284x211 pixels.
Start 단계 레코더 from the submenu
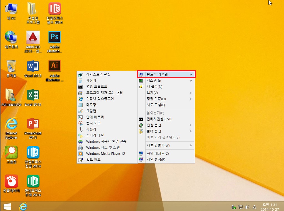pyautogui.click(x=107, y=117)
